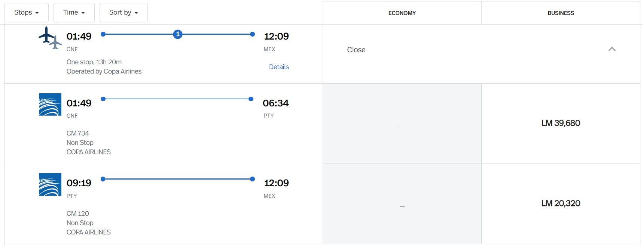The height and width of the screenshot is (246, 643).
Task: Open the Sort by dropdown
Action: pos(124,13)
